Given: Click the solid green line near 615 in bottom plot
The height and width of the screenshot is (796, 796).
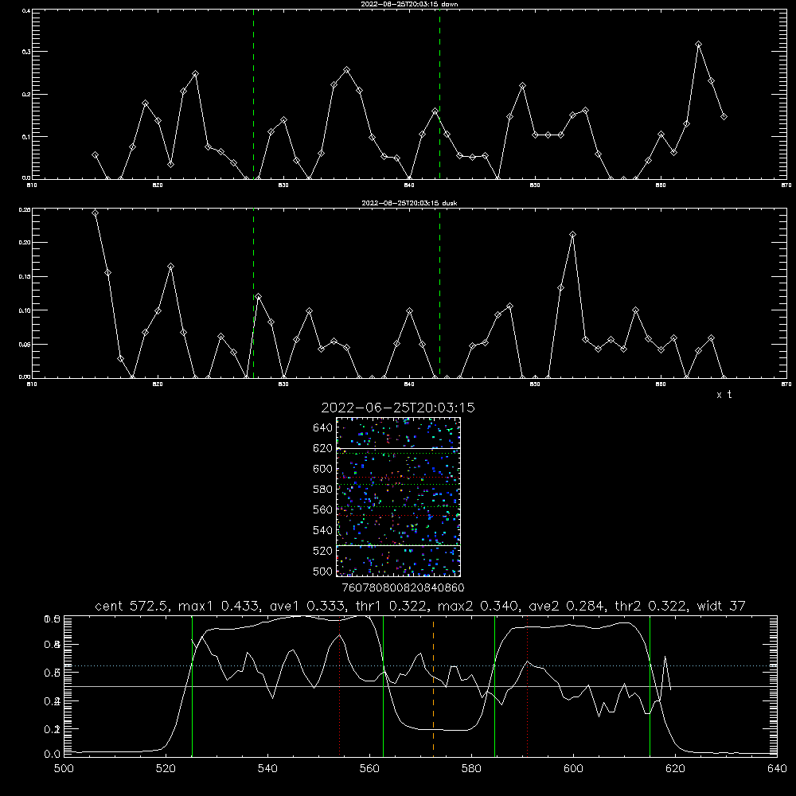Looking at the screenshot, I should coord(650,685).
